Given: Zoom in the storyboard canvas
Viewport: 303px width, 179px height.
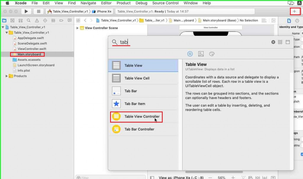Looking at the screenshot, I should [x=233, y=178].
